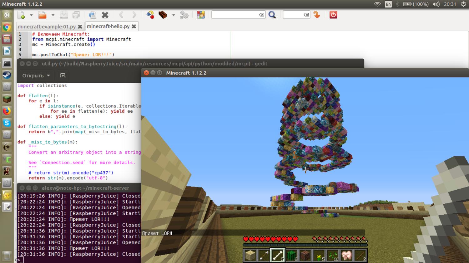Open Skype from the dock
The image size is (469, 263).
click(7, 123)
